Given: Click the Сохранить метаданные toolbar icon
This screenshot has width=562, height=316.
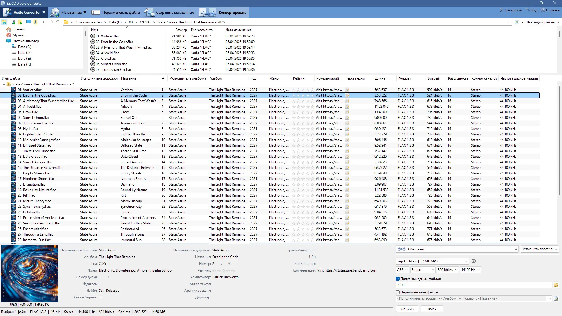Looking at the screenshot, I should click(149, 12).
